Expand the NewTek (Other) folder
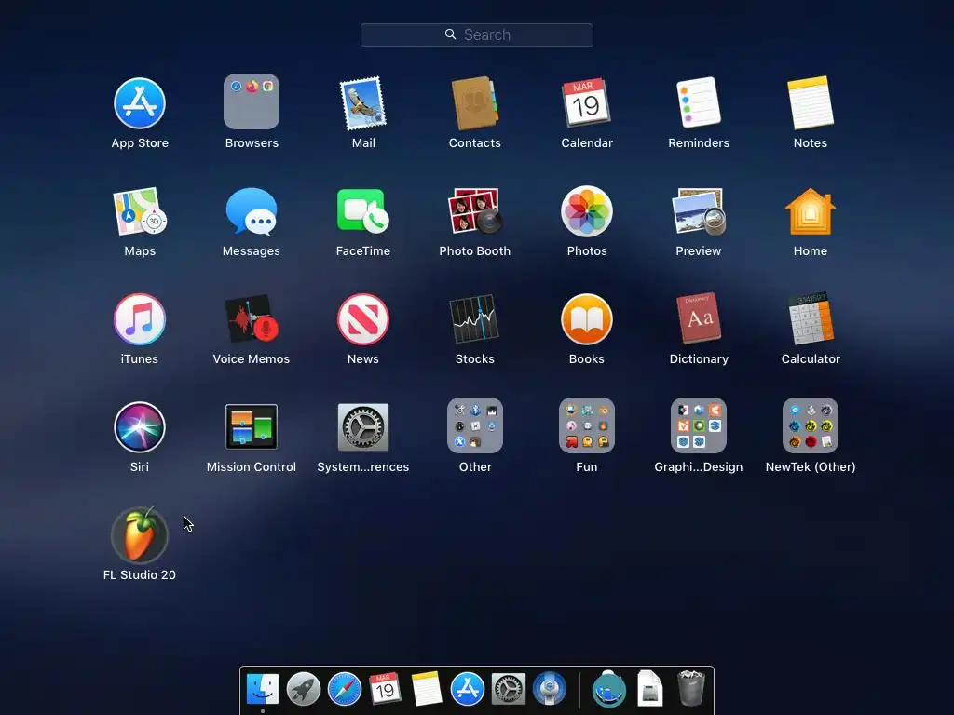954x715 pixels. pos(811,425)
